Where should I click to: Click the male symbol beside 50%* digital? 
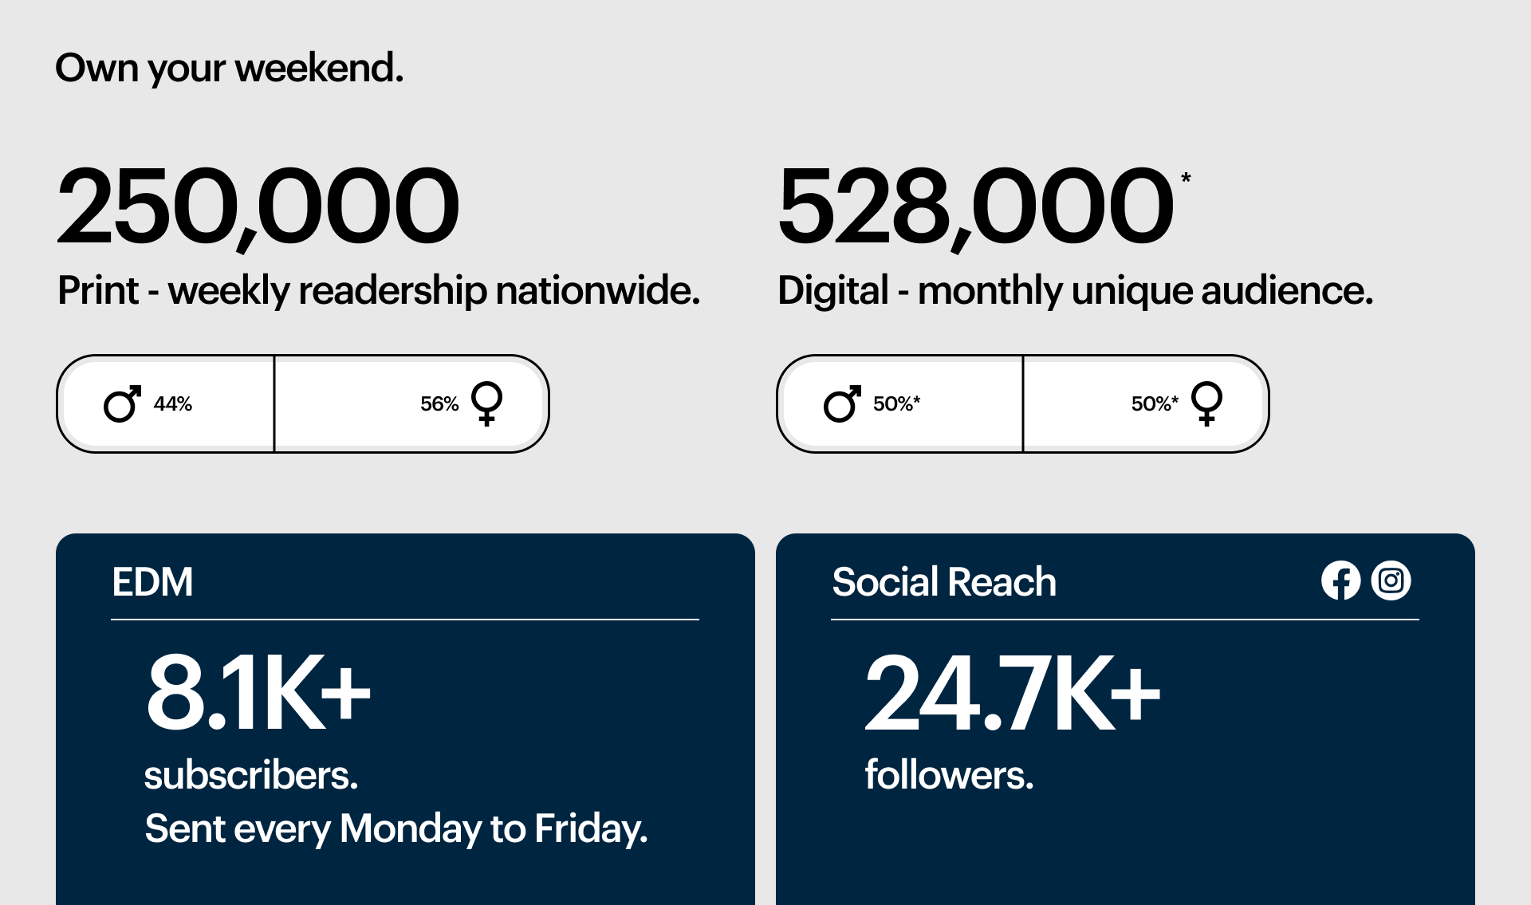(x=842, y=403)
